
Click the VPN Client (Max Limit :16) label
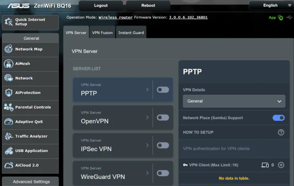(x=214, y=165)
